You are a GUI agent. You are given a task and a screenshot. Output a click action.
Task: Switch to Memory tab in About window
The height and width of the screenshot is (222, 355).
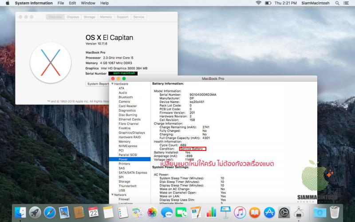pyautogui.click(x=106, y=17)
